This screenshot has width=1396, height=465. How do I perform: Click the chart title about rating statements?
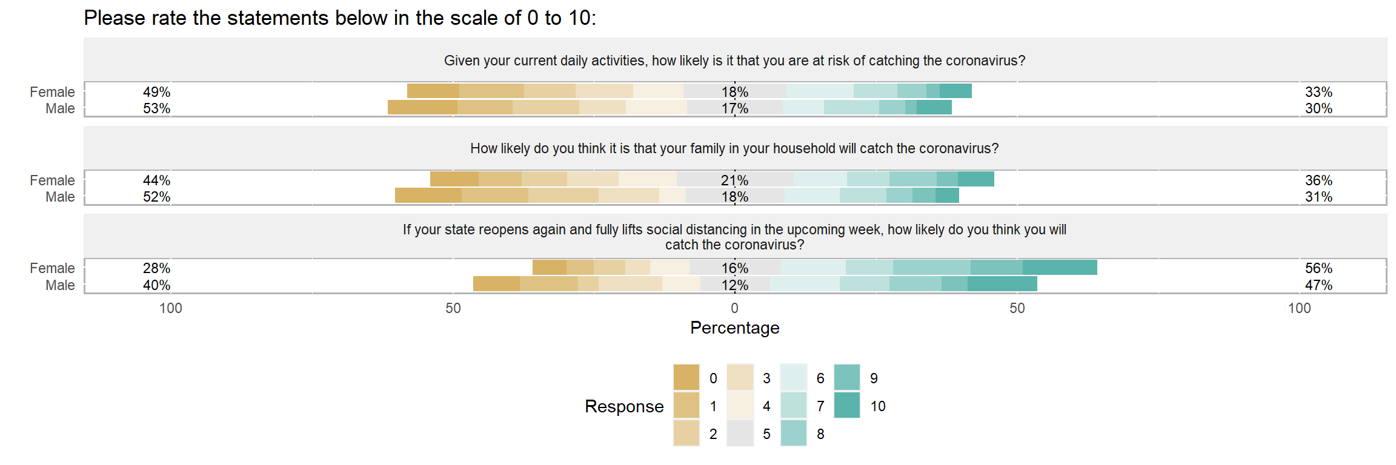(x=339, y=18)
